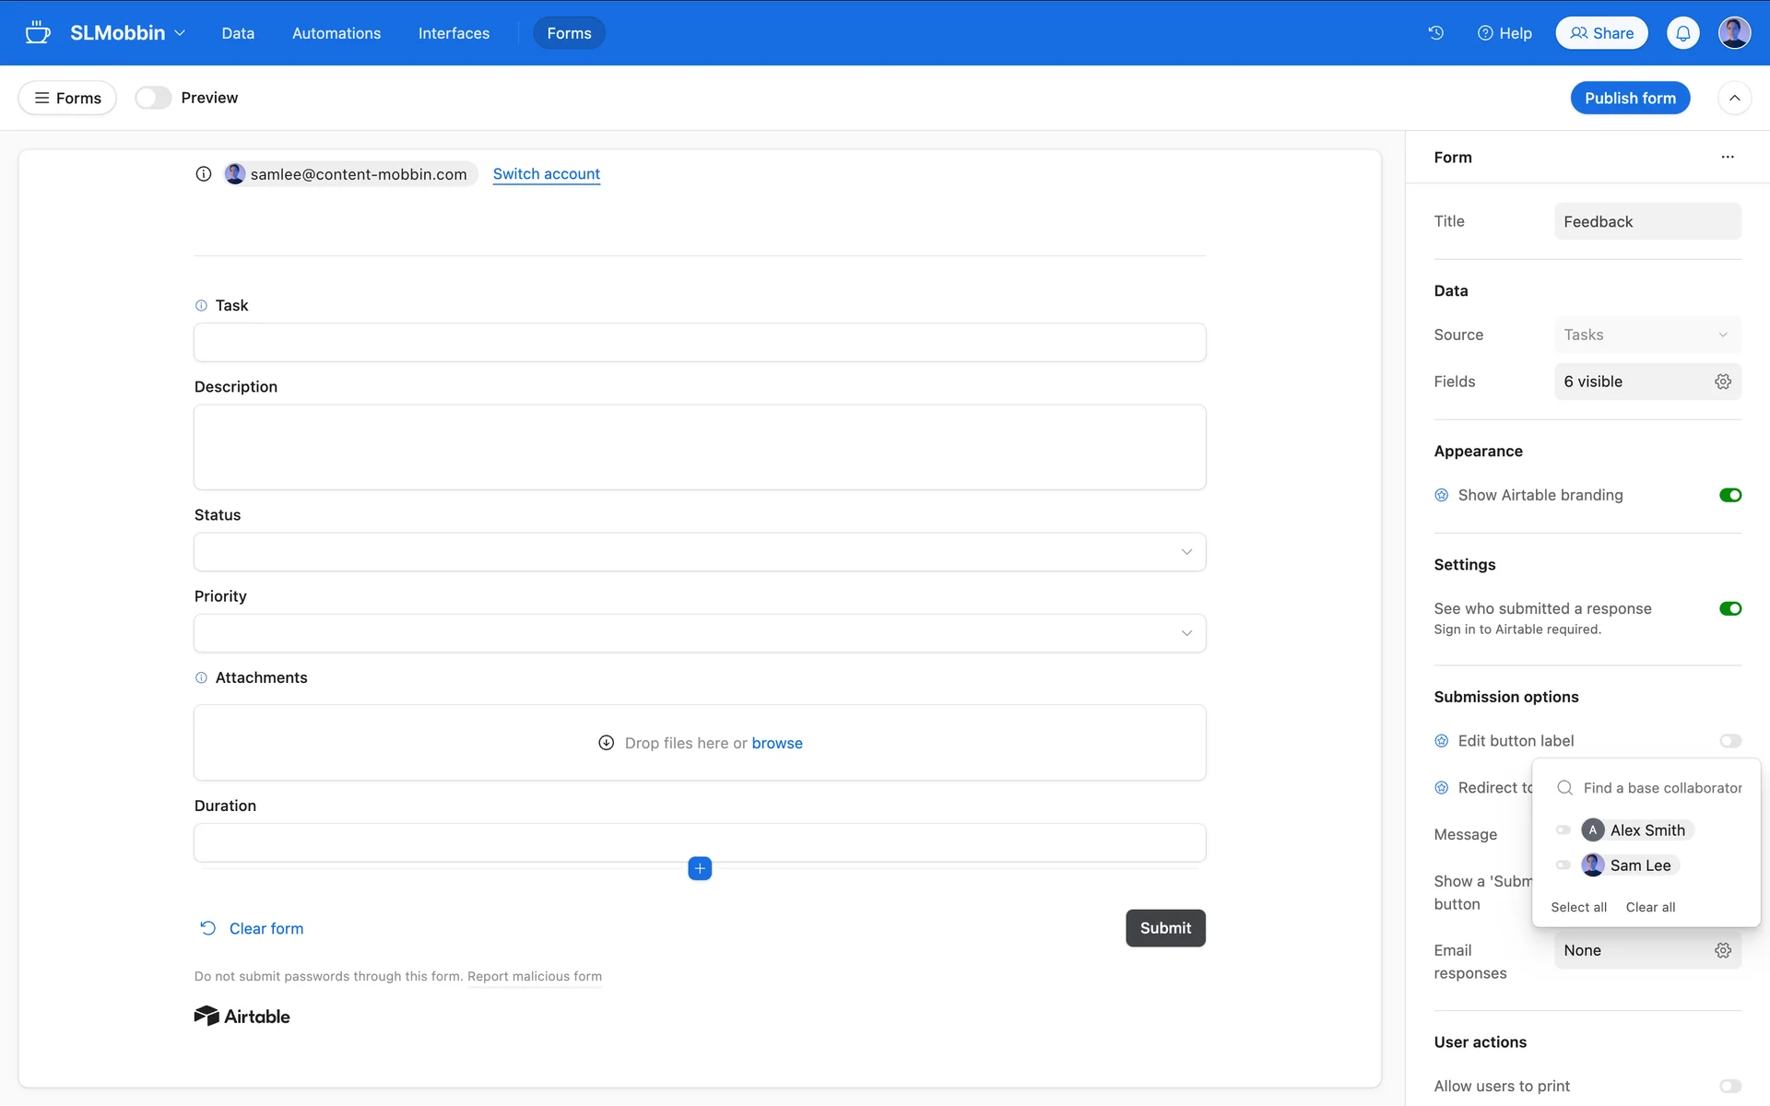Click the SLMobbin coffee cup logo
Screen dimensions: 1770x1106
(38, 33)
